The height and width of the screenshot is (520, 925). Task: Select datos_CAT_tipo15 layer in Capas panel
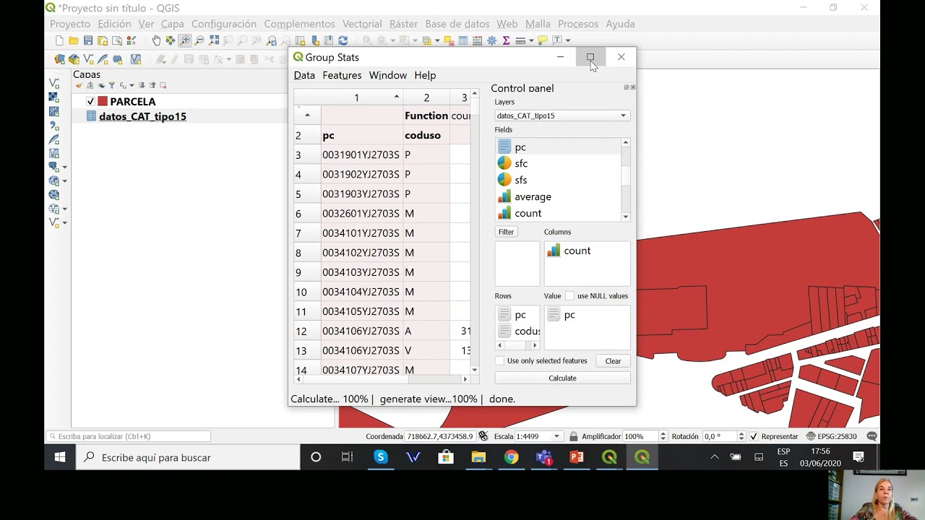[x=142, y=116]
